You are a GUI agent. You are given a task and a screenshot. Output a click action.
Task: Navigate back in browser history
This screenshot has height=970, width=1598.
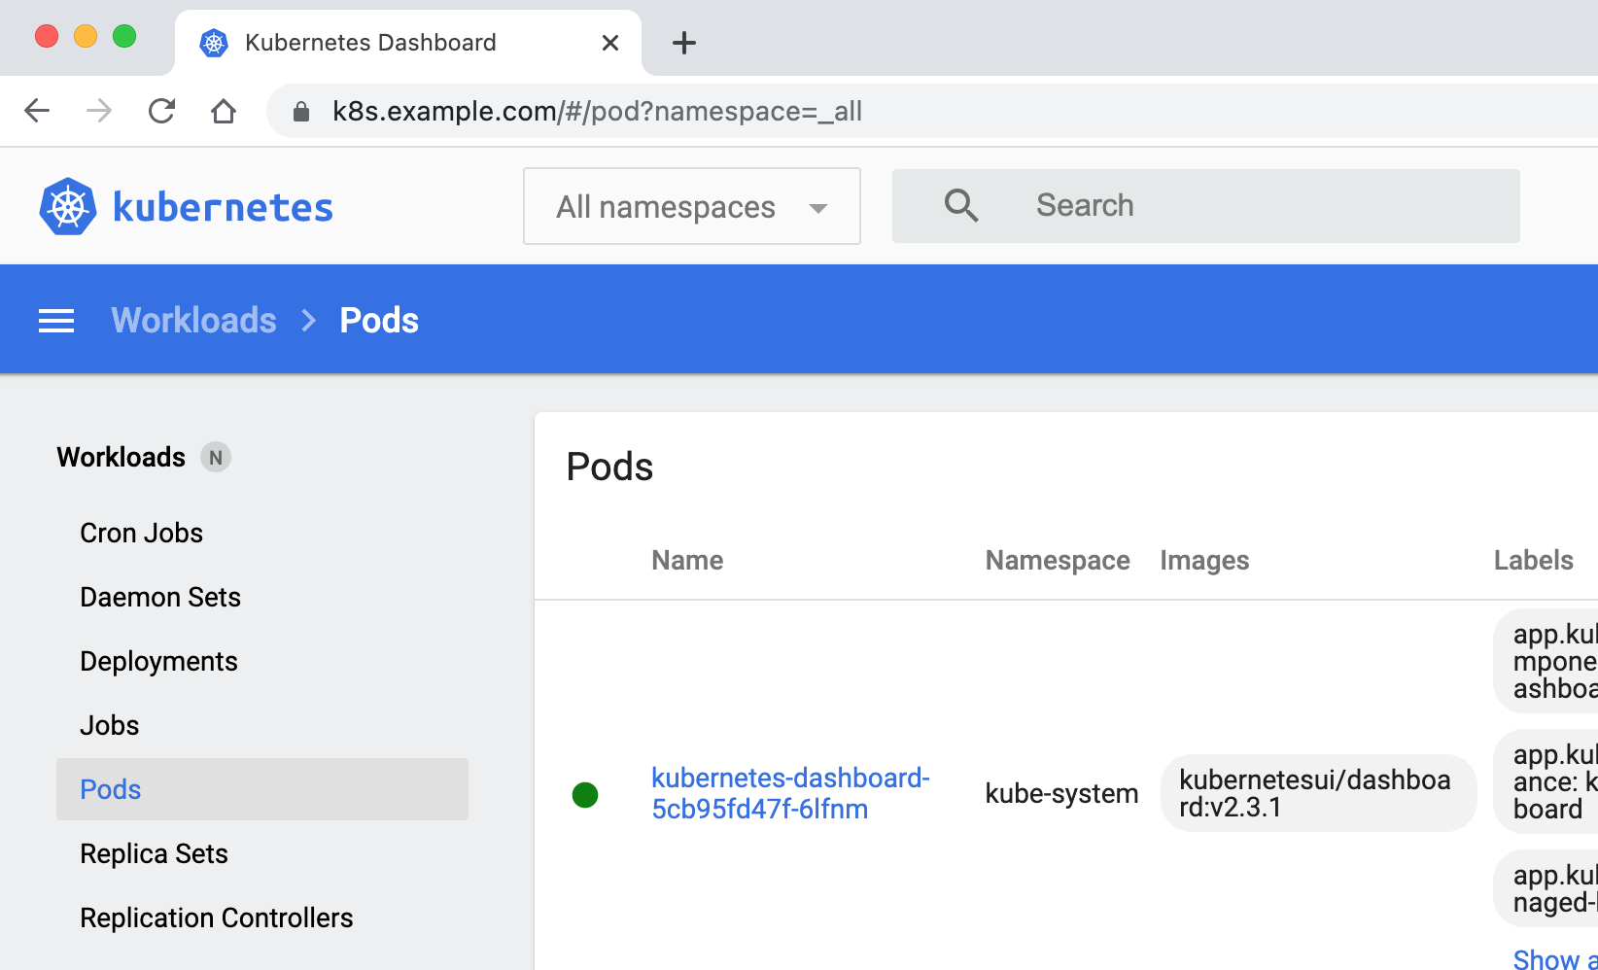(x=37, y=111)
